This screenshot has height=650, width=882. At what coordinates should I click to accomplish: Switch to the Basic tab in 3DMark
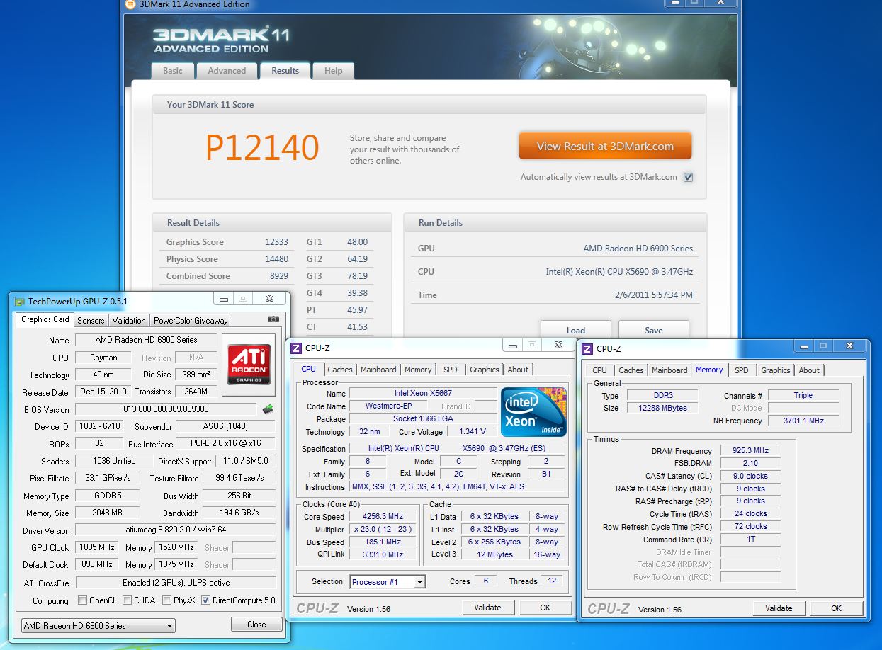(x=173, y=71)
